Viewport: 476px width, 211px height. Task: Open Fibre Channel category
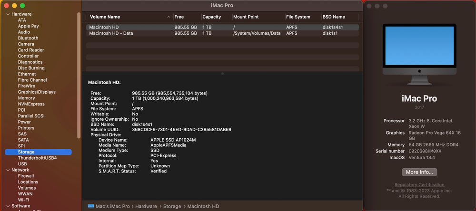tap(32, 80)
